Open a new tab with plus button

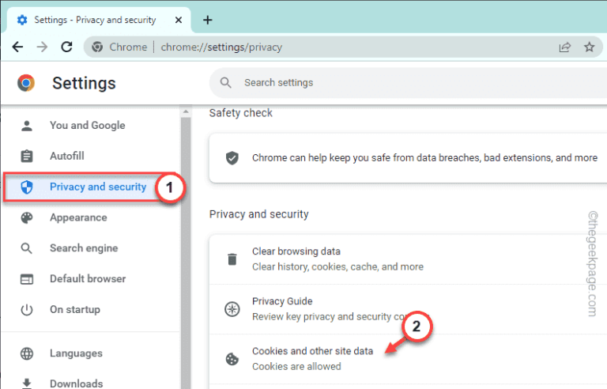coord(208,20)
